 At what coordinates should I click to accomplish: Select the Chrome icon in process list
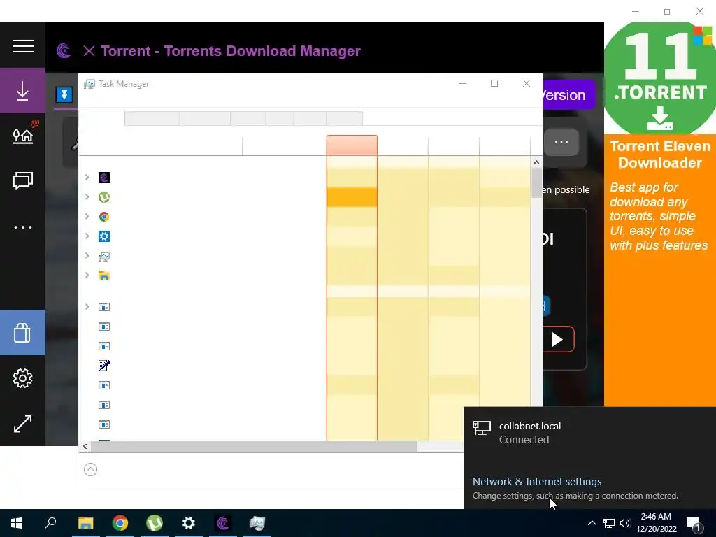tap(104, 217)
